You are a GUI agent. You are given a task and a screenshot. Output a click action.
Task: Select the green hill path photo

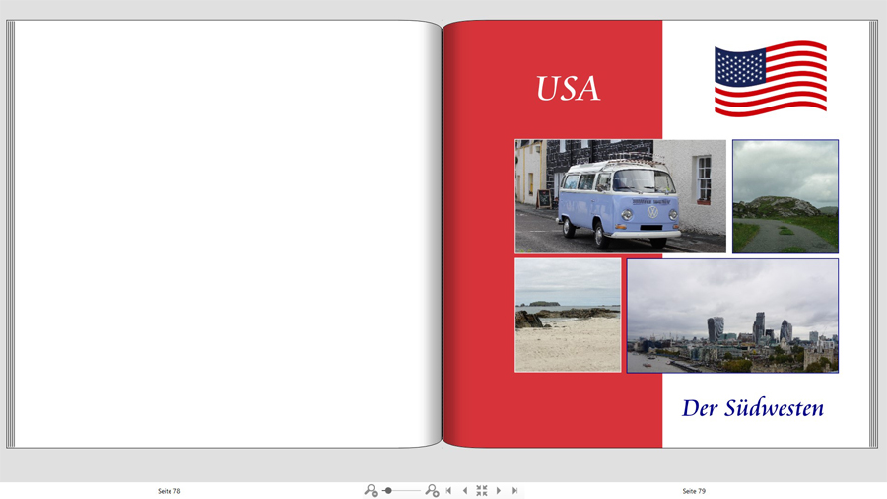[x=785, y=196]
